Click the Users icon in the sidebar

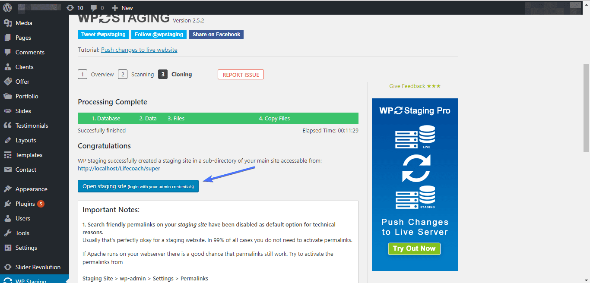[8, 218]
